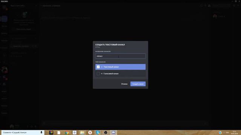The image size is (241, 135).
Task: Click the Скажите «Слушай, Алиса» search box
Action: click(23, 132)
